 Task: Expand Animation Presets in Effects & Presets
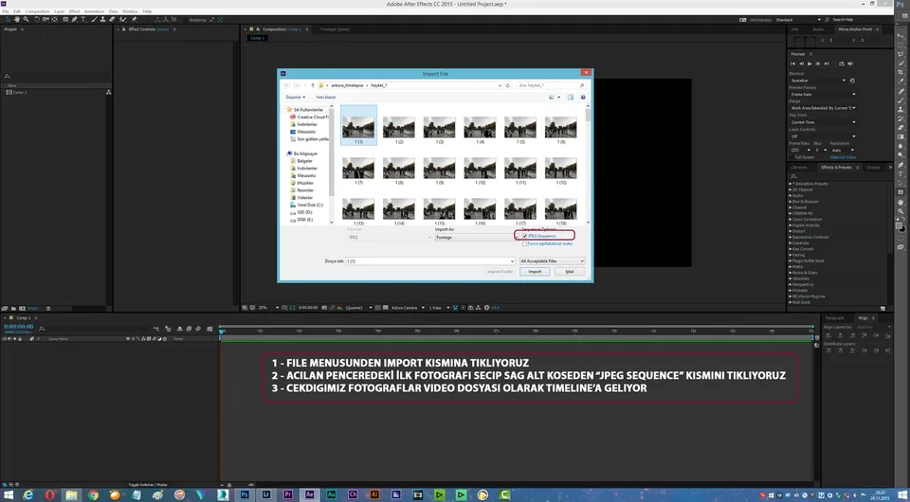point(791,184)
